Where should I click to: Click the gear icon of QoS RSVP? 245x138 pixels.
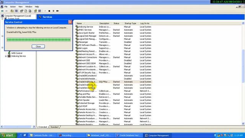coord(77,106)
